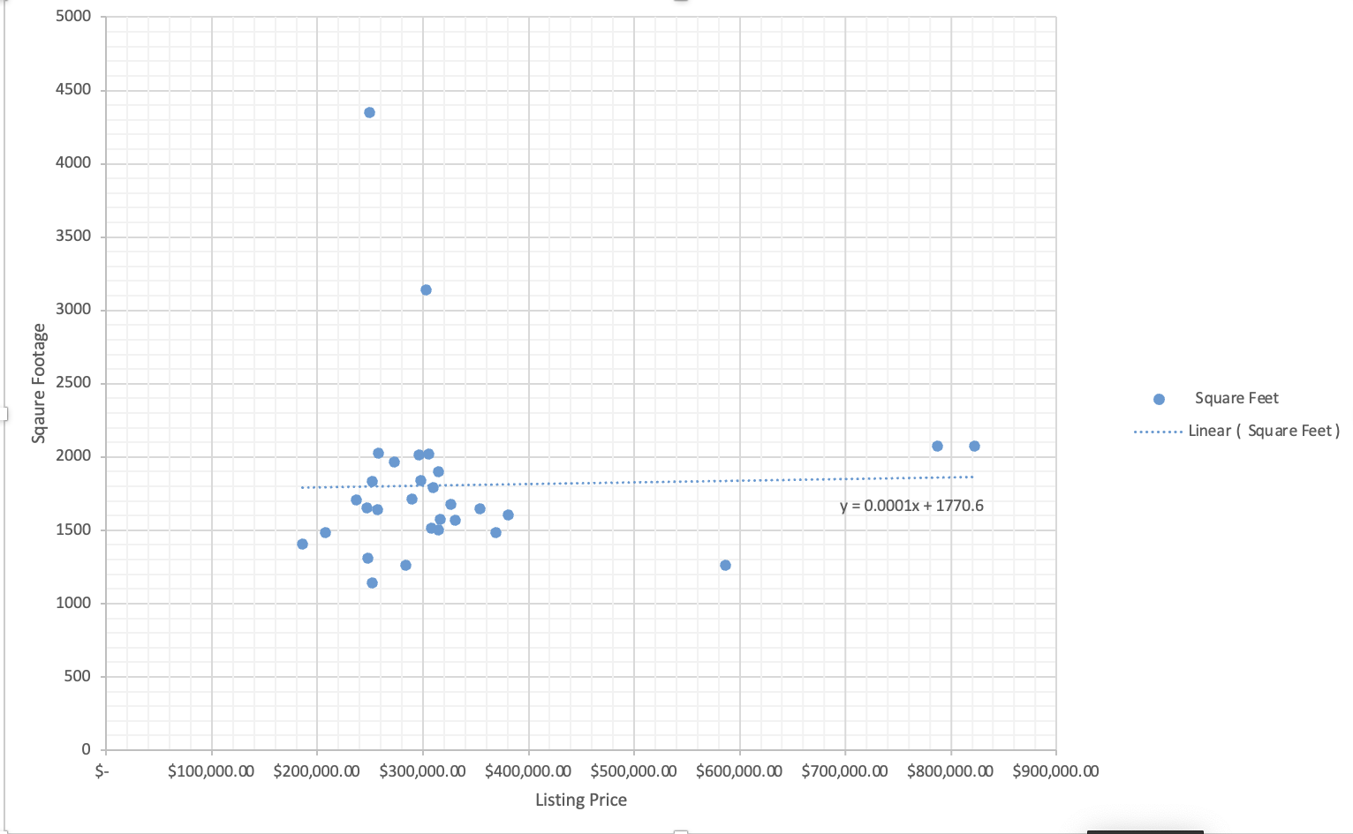Click the Square Feet legend text label
The image size is (1353, 834).
click(x=1236, y=398)
